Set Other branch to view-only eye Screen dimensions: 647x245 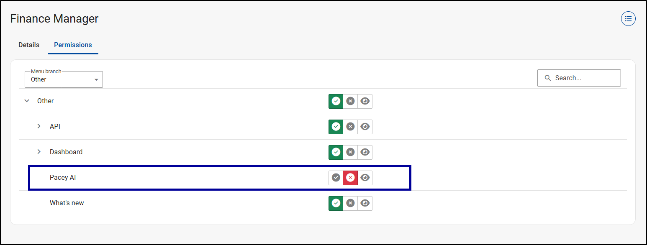[x=365, y=101]
